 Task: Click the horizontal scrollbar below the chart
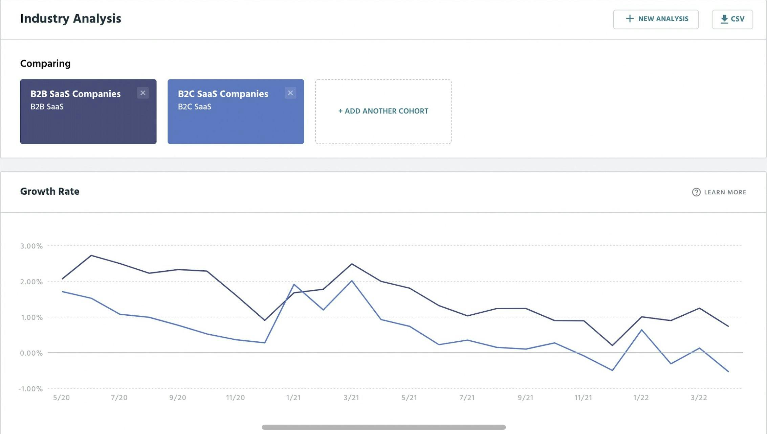point(383,427)
